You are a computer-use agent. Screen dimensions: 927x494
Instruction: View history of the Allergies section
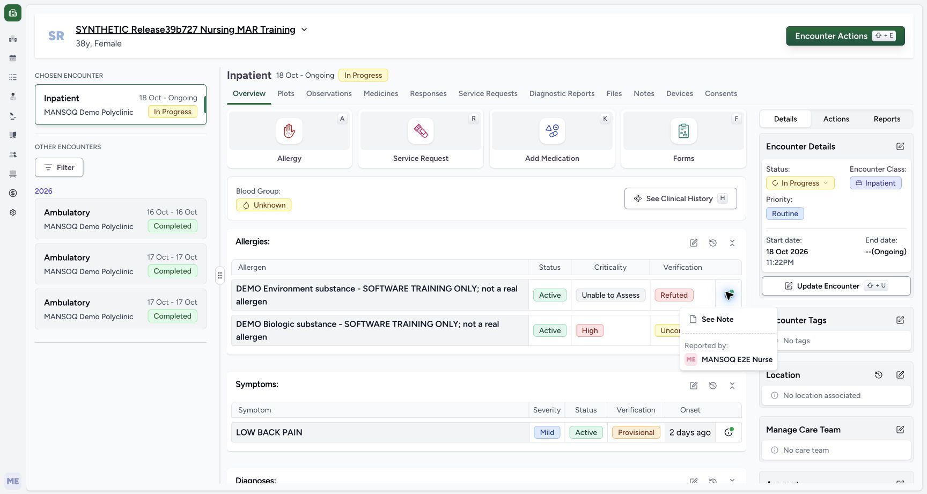pyautogui.click(x=713, y=243)
